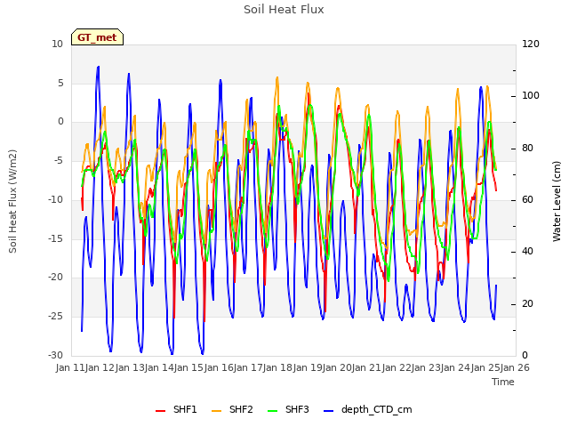
Task: Click the -15 left axis tick label
Action: click(x=55, y=238)
